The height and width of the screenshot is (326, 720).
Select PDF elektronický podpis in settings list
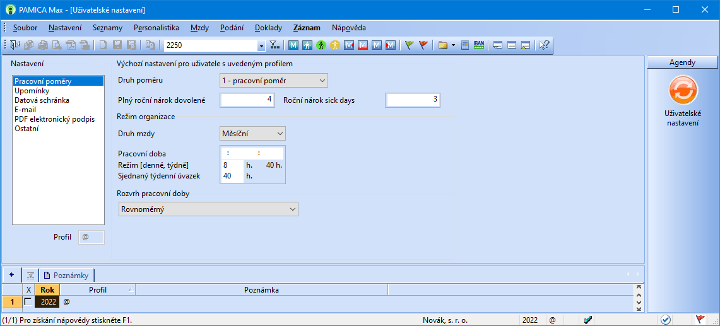pos(54,119)
